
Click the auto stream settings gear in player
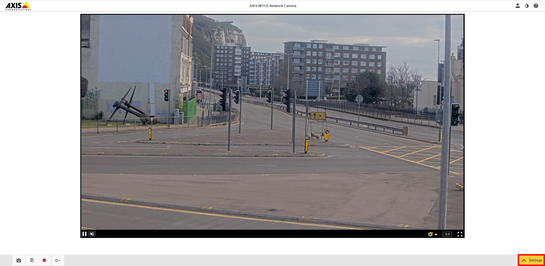point(430,234)
